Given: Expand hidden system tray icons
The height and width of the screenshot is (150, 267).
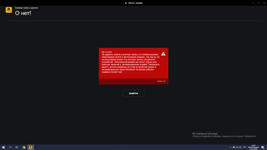Looking at the screenshot, I should point(230,147).
